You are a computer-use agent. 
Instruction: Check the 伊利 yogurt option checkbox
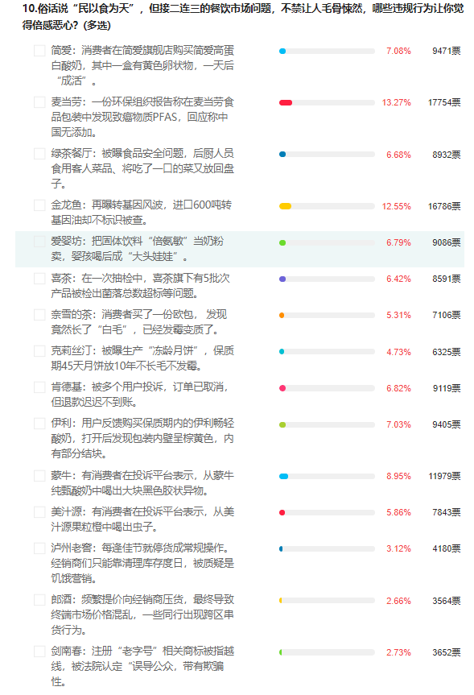(x=39, y=424)
